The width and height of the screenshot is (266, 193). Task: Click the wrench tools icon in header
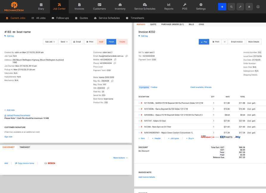[240, 7]
